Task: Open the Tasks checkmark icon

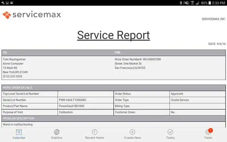Action: (x=170, y=132)
